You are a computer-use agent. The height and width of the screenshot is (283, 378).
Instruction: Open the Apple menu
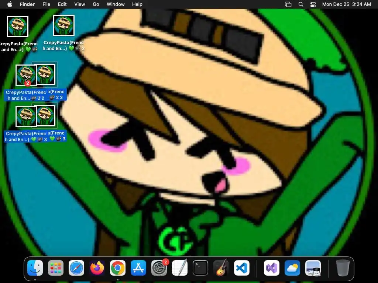click(10, 4)
